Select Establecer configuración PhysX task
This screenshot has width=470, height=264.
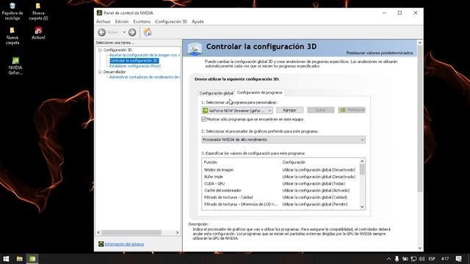135,66
